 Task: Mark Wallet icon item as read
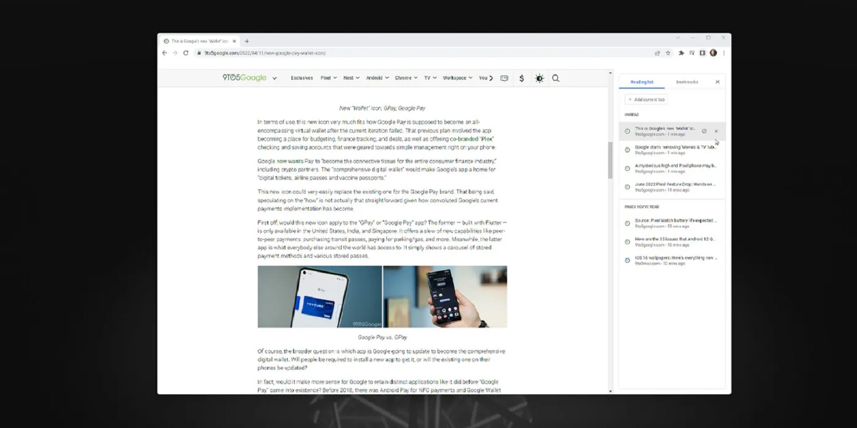(x=704, y=131)
